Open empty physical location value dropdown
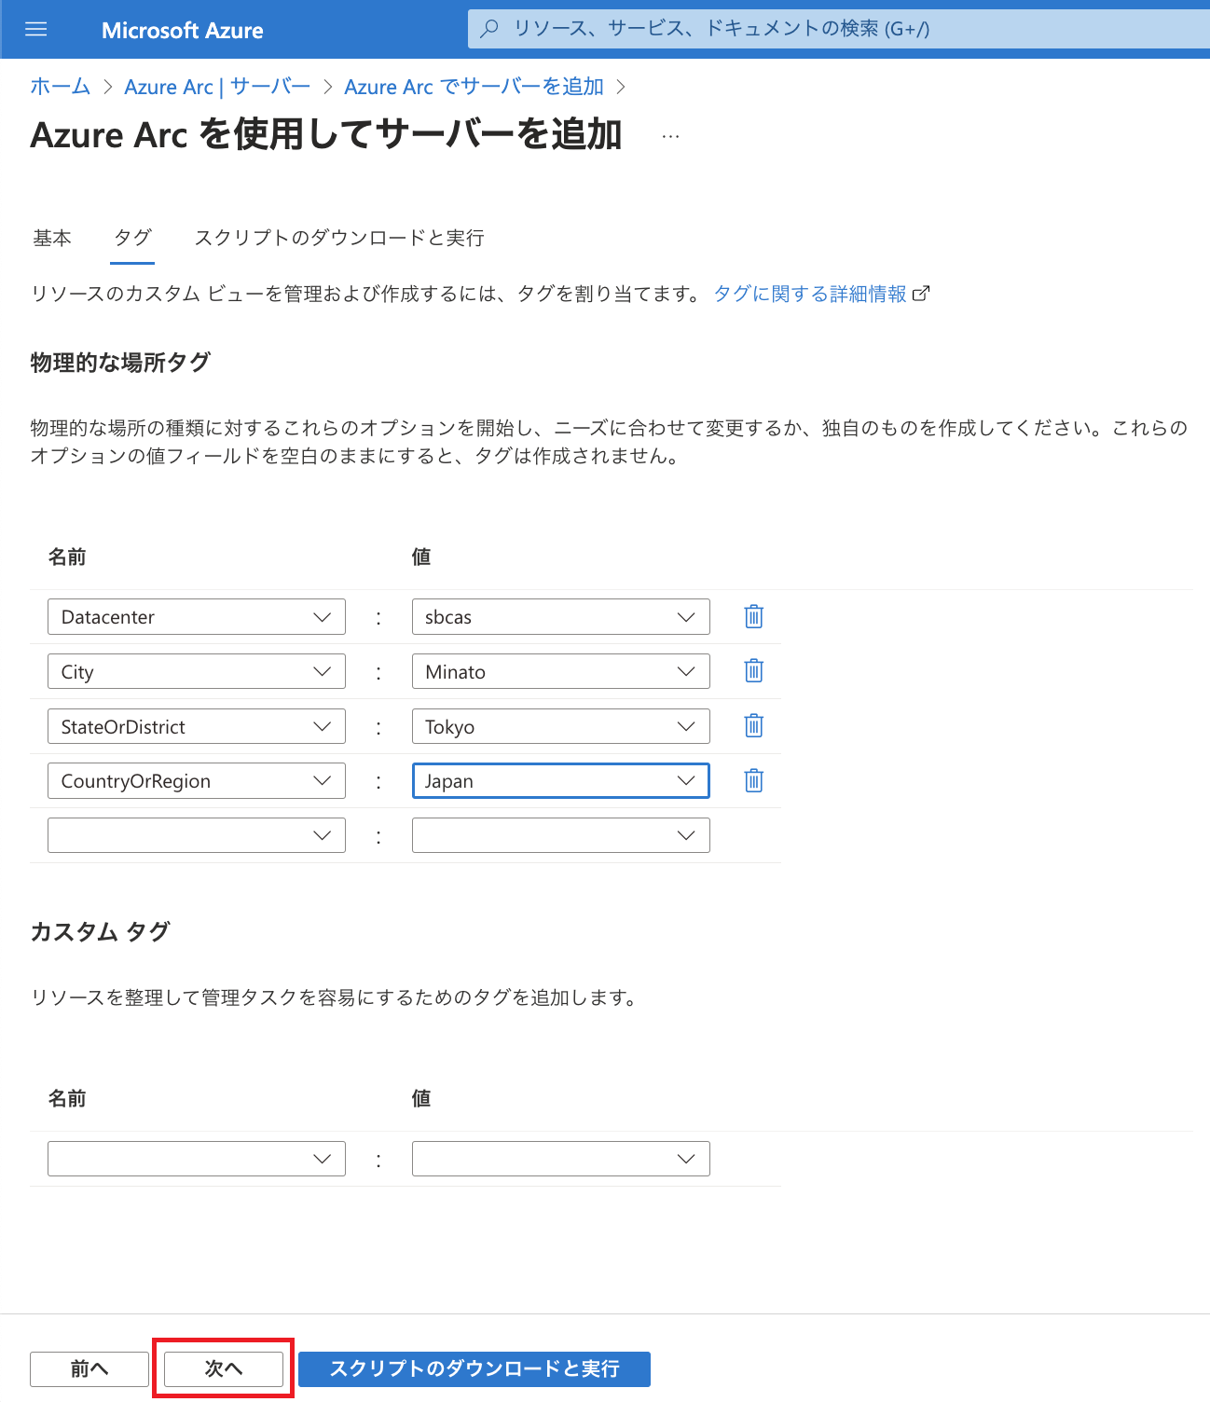The width and height of the screenshot is (1210, 1402). pos(561,835)
